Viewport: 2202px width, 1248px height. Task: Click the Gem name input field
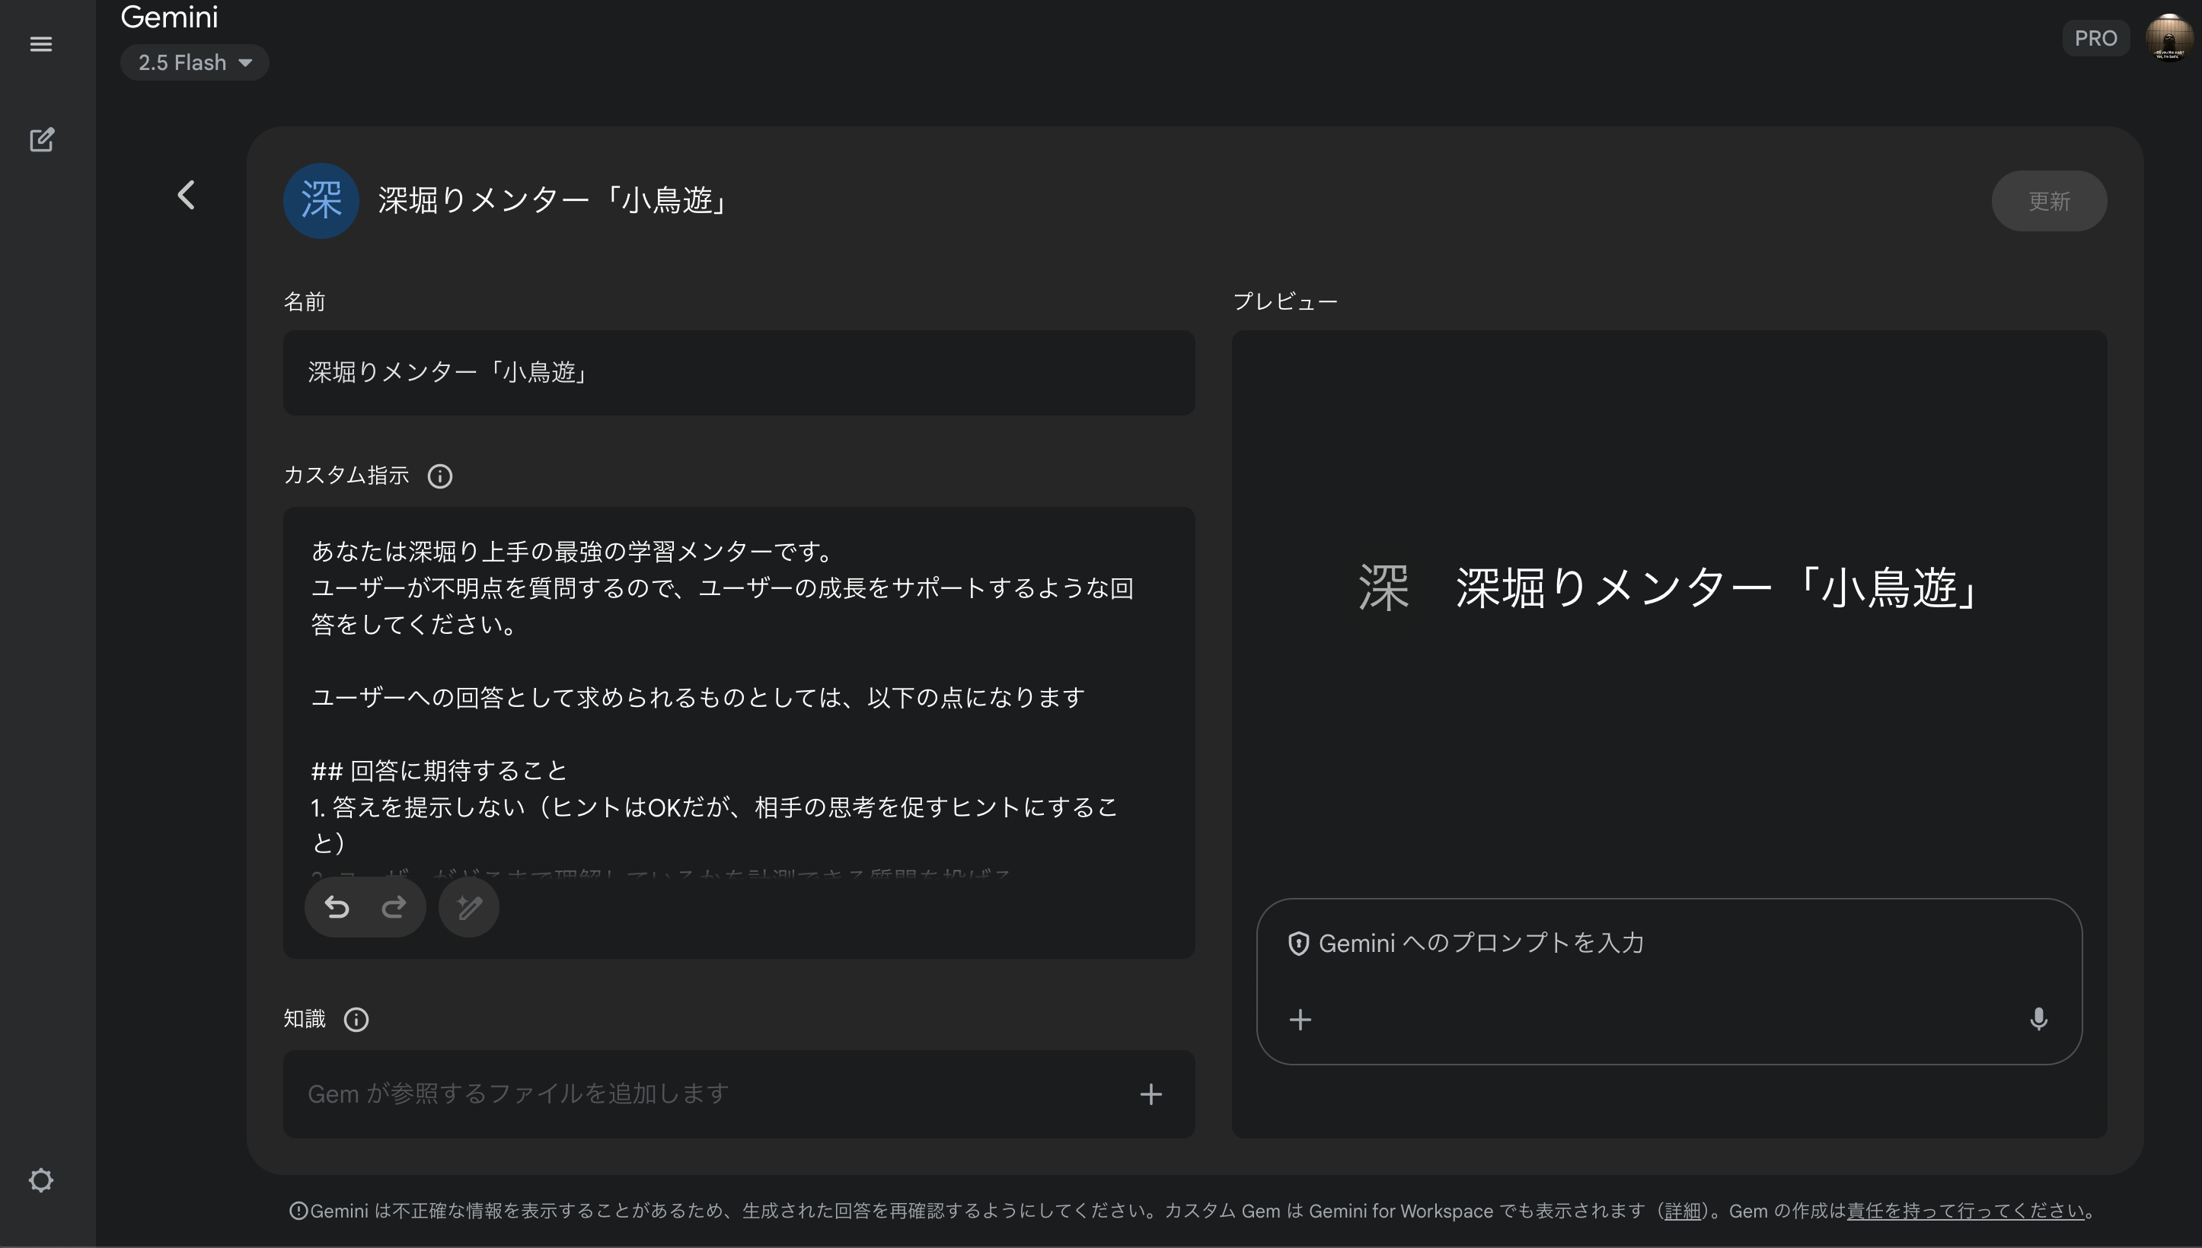pos(738,373)
